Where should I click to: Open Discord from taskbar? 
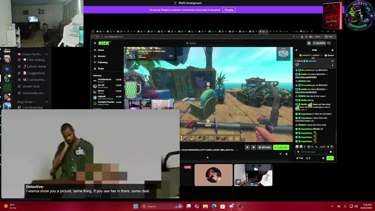(231, 206)
